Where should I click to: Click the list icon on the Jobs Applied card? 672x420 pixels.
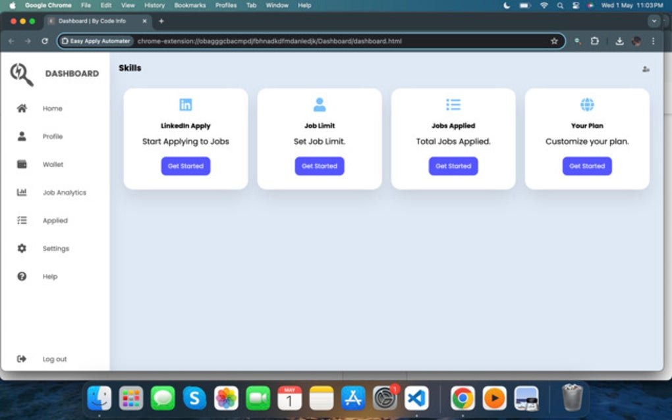pyautogui.click(x=453, y=103)
